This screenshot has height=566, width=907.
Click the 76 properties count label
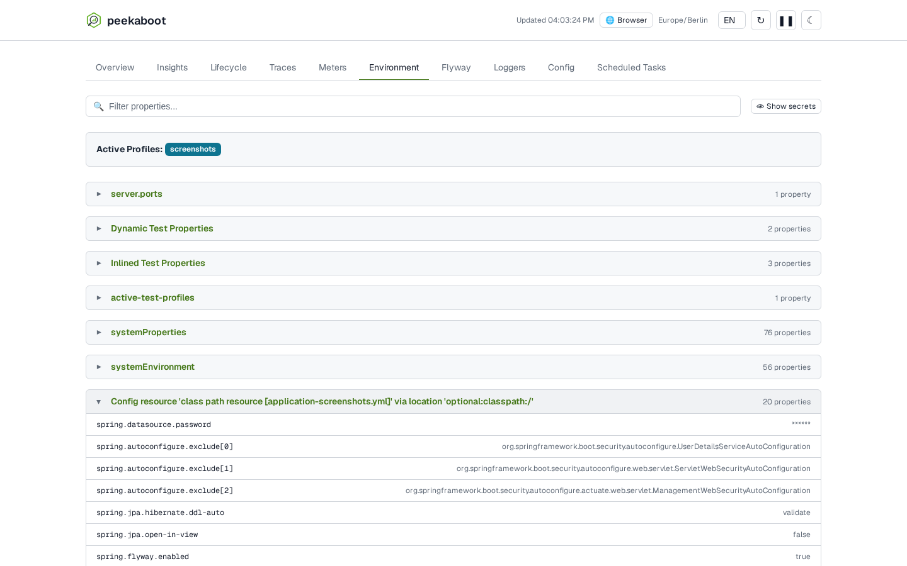(787, 333)
